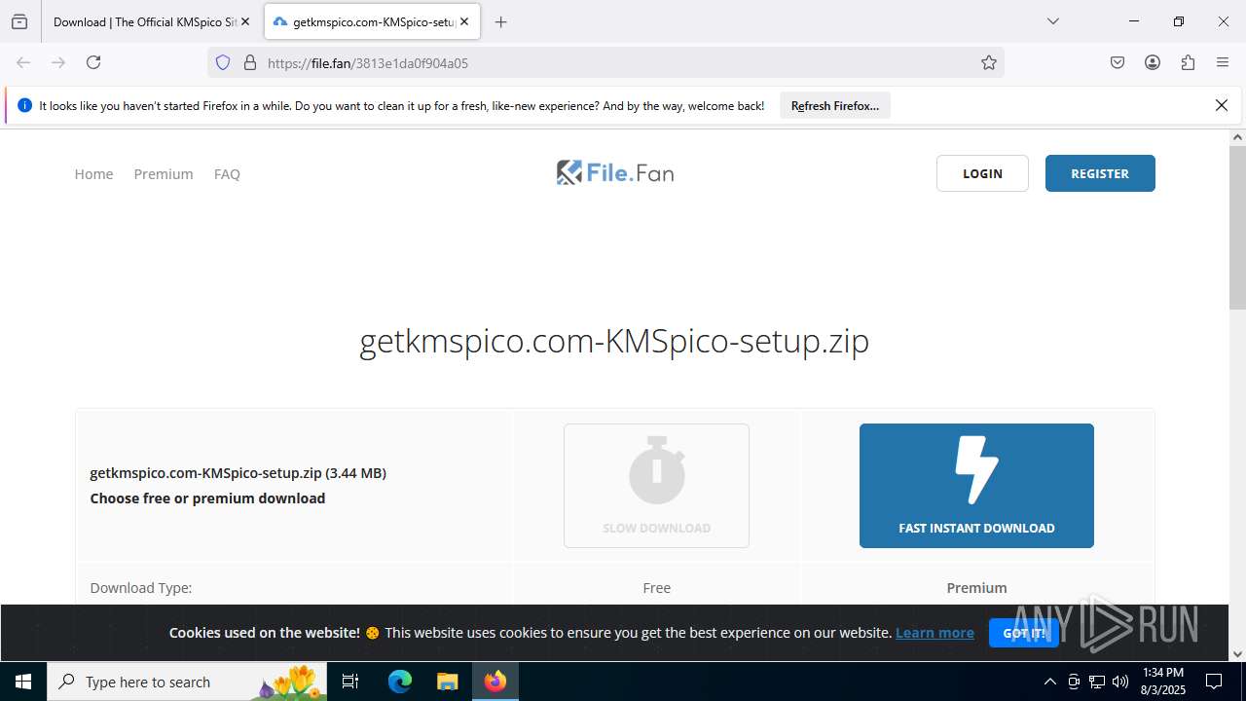Open the Premium navigation link

click(164, 173)
